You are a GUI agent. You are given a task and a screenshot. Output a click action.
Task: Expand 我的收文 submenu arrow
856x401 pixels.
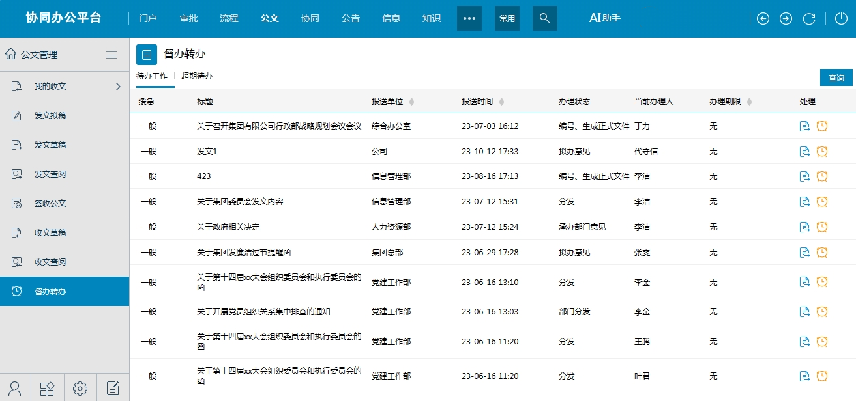coord(118,87)
